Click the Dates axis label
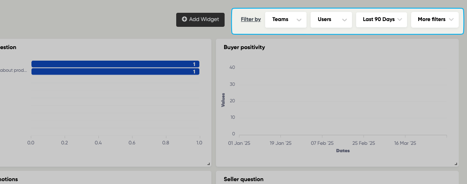The width and height of the screenshot is (467, 184). [342, 151]
